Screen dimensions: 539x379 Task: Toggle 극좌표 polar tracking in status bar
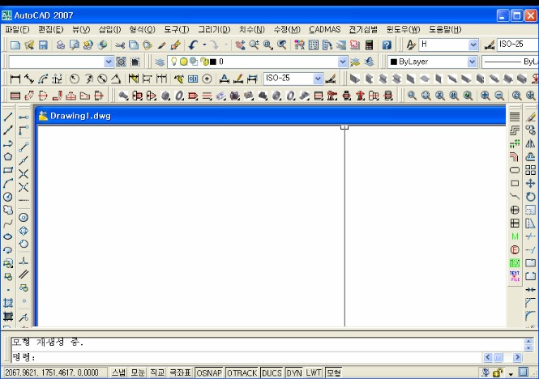pos(181,373)
